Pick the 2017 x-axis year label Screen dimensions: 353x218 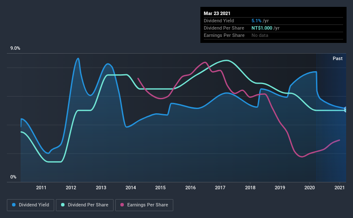pyautogui.click(x=220, y=188)
